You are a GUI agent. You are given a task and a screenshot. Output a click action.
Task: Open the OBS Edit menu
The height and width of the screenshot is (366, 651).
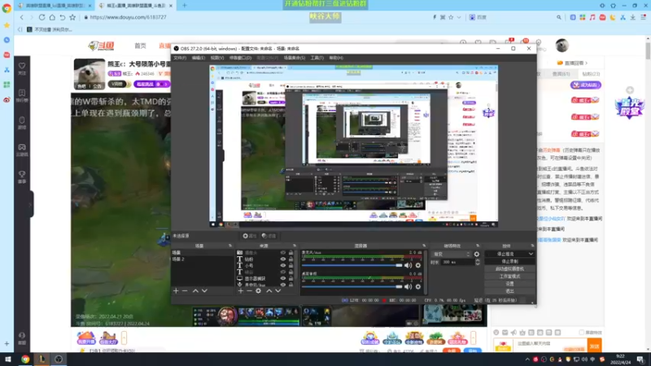198,58
